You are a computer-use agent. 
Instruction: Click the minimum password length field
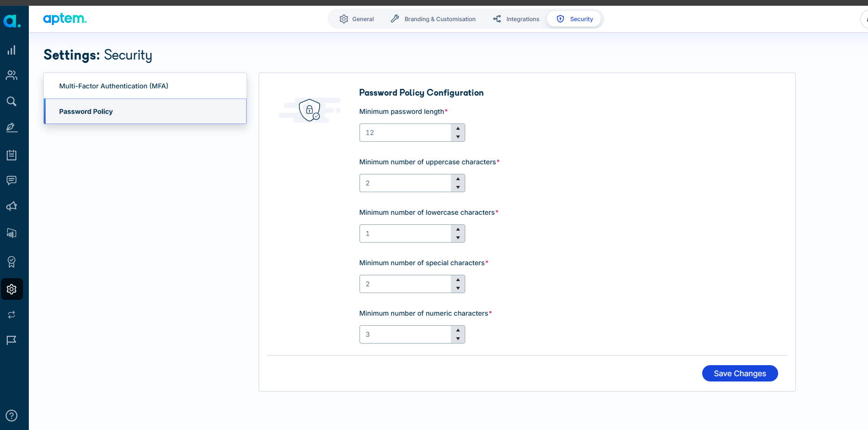tap(405, 133)
